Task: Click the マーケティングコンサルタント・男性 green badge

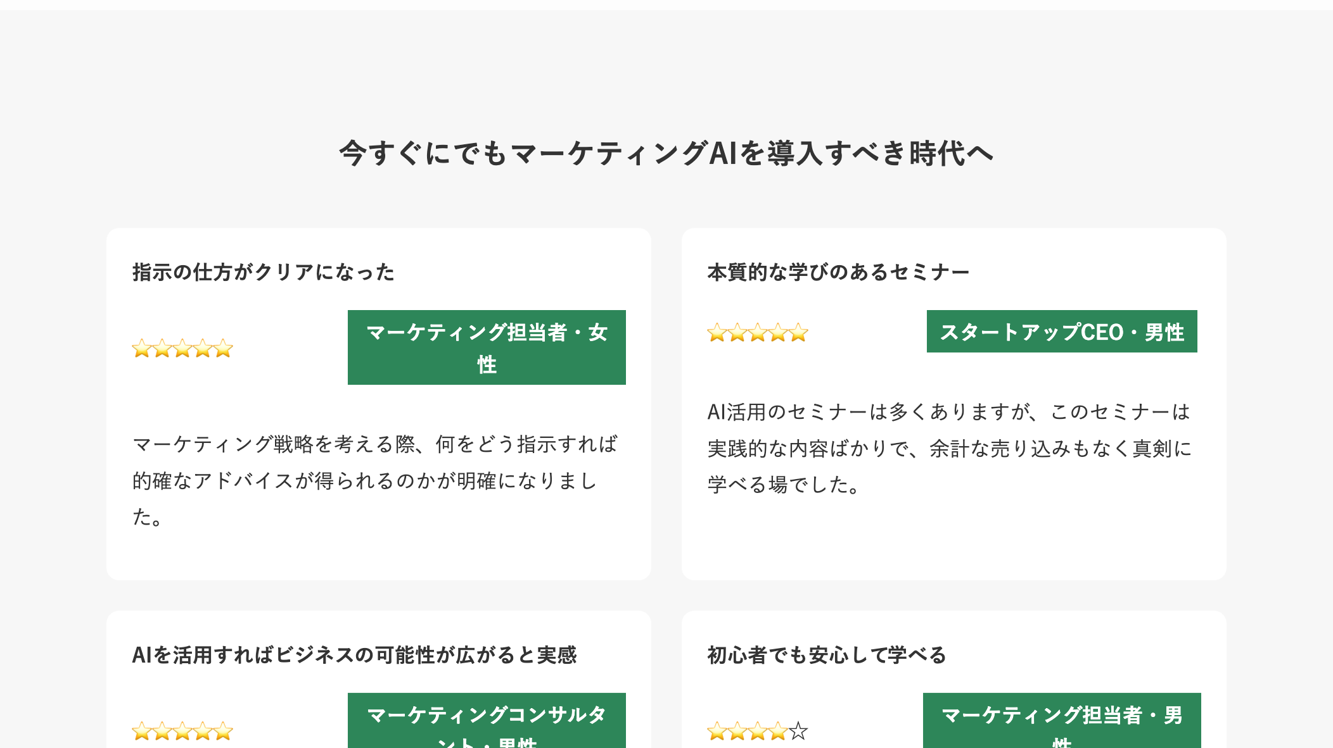Action: pos(487,721)
